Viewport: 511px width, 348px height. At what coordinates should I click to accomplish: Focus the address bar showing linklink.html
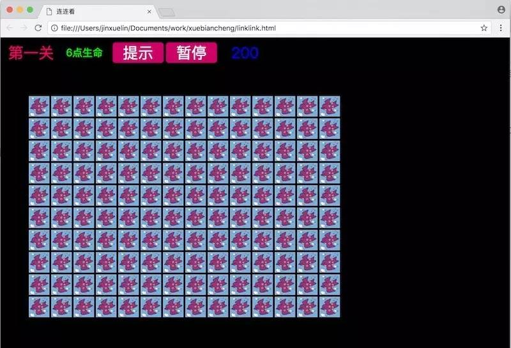pos(256,28)
